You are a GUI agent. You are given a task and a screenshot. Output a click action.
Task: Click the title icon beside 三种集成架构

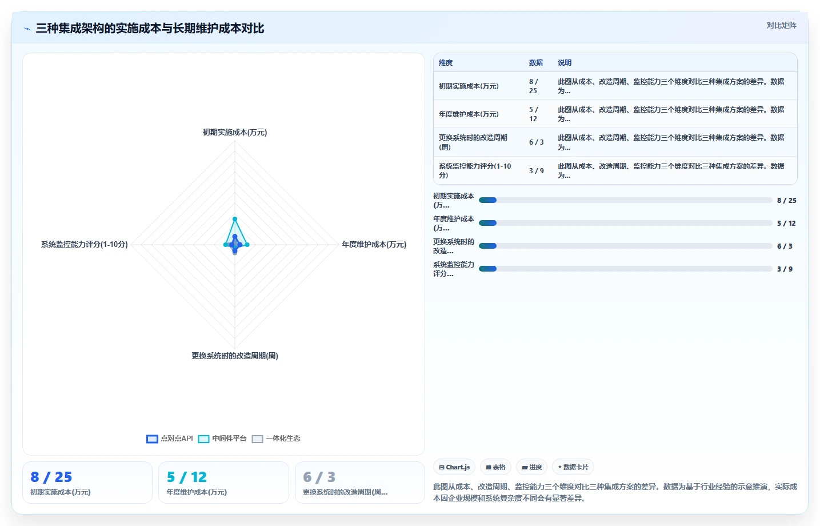(x=27, y=29)
